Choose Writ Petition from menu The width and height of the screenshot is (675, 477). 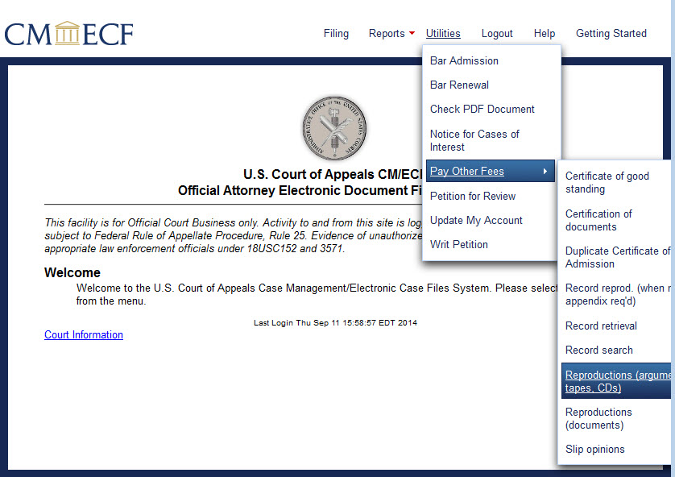coord(458,245)
